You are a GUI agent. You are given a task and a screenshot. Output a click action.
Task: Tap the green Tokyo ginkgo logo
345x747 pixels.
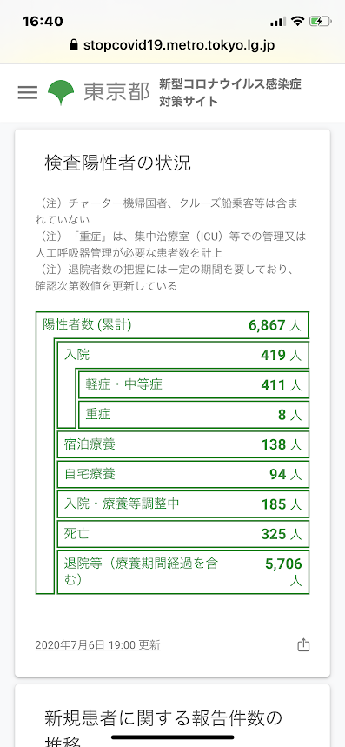pyautogui.click(x=62, y=93)
